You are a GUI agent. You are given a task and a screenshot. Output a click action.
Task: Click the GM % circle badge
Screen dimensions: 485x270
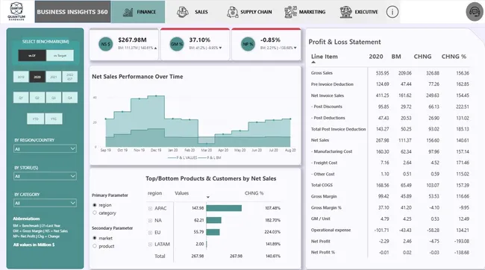177,44
